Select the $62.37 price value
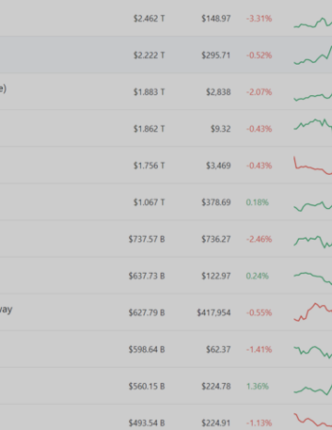Screen dimensions: 332x430 pos(219,350)
